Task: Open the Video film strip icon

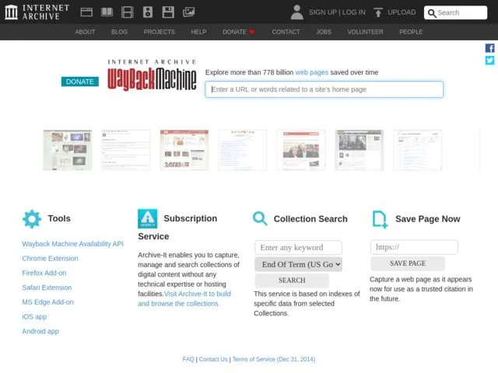Action: [128, 12]
